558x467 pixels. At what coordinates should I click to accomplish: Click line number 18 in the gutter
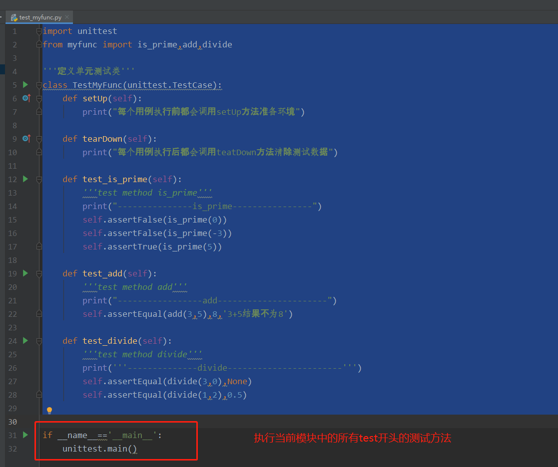point(12,260)
